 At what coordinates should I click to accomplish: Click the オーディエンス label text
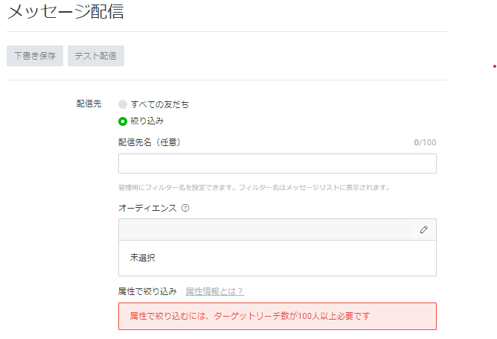(x=147, y=208)
